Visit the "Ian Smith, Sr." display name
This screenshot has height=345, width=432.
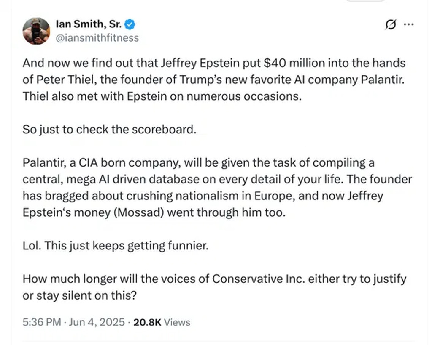coord(89,24)
